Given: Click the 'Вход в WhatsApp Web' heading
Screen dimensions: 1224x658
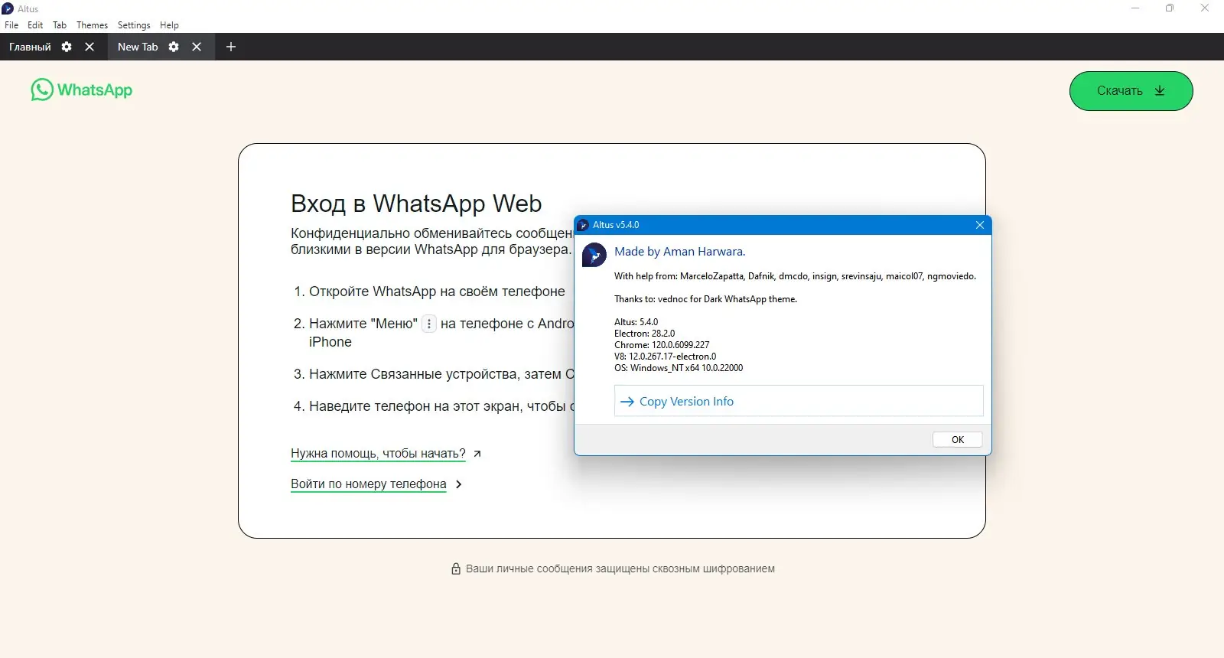Looking at the screenshot, I should (x=416, y=204).
